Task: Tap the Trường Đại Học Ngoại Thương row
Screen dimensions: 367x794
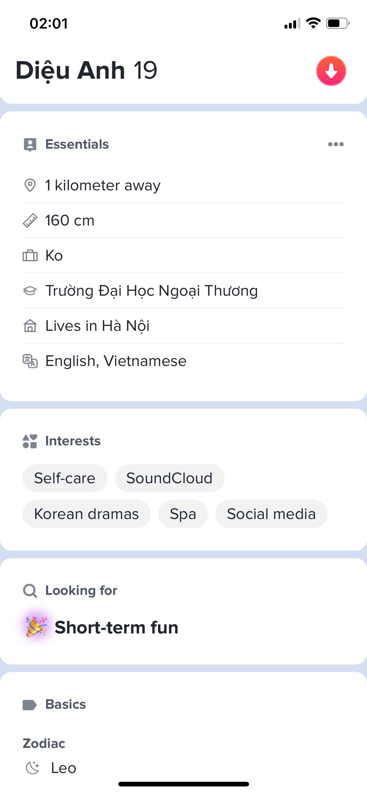Action: click(x=152, y=291)
